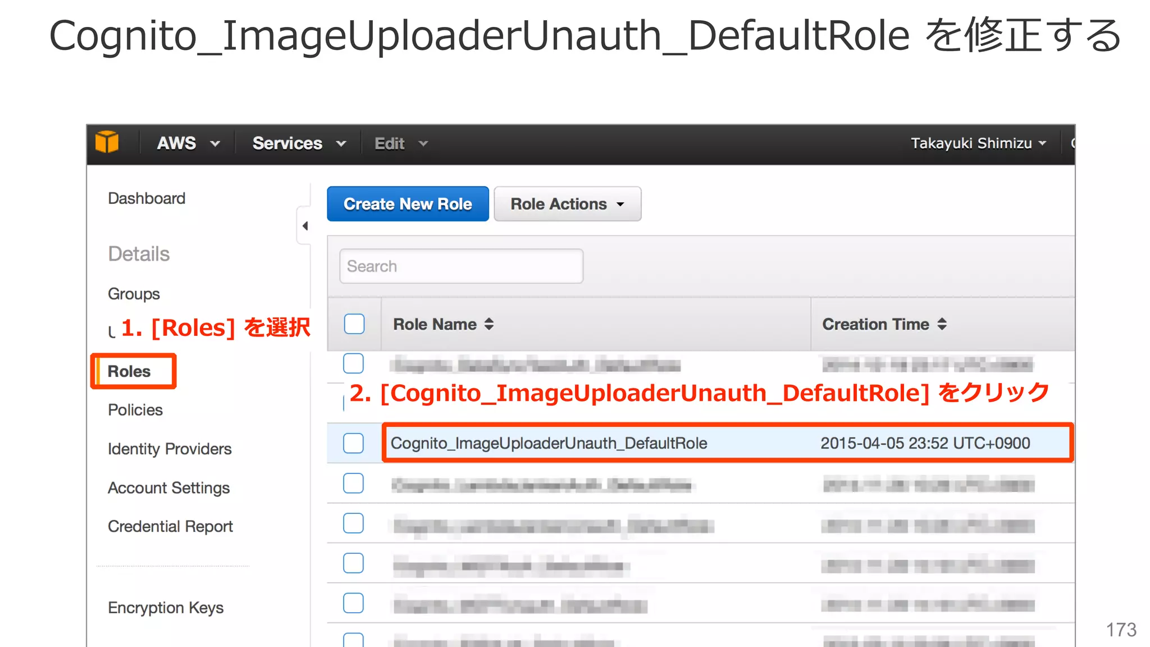This screenshot has height=647, width=1150.
Task: Open the Takayuki Shimizu account menu
Action: coord(978,144)
